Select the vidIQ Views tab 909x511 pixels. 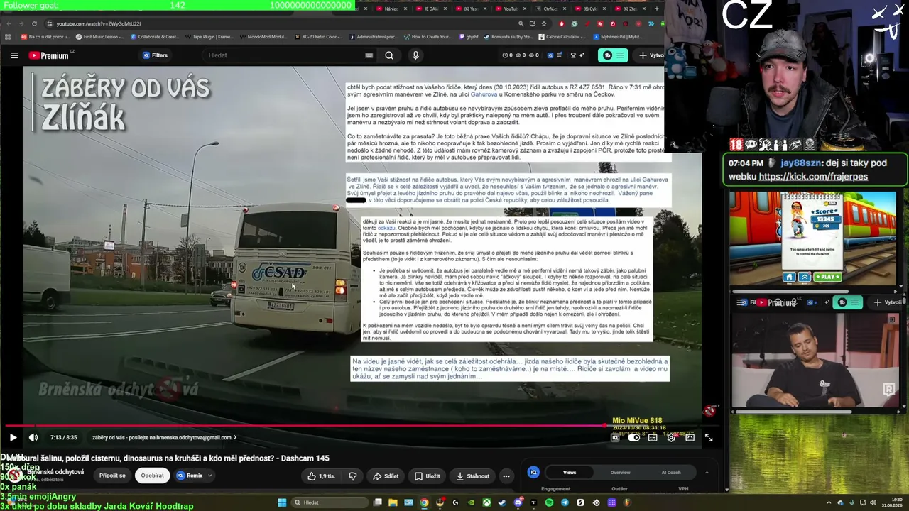pos(570,472)
